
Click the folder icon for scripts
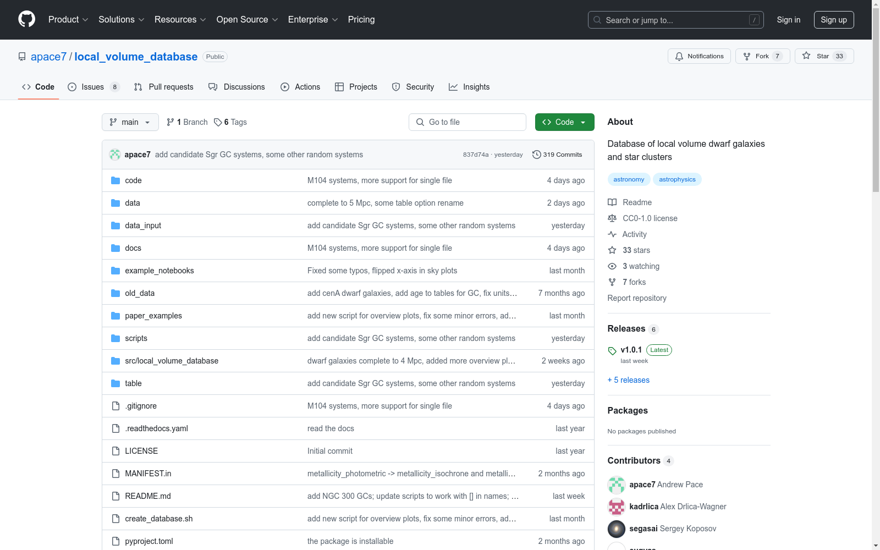click(x=116, y=338)
